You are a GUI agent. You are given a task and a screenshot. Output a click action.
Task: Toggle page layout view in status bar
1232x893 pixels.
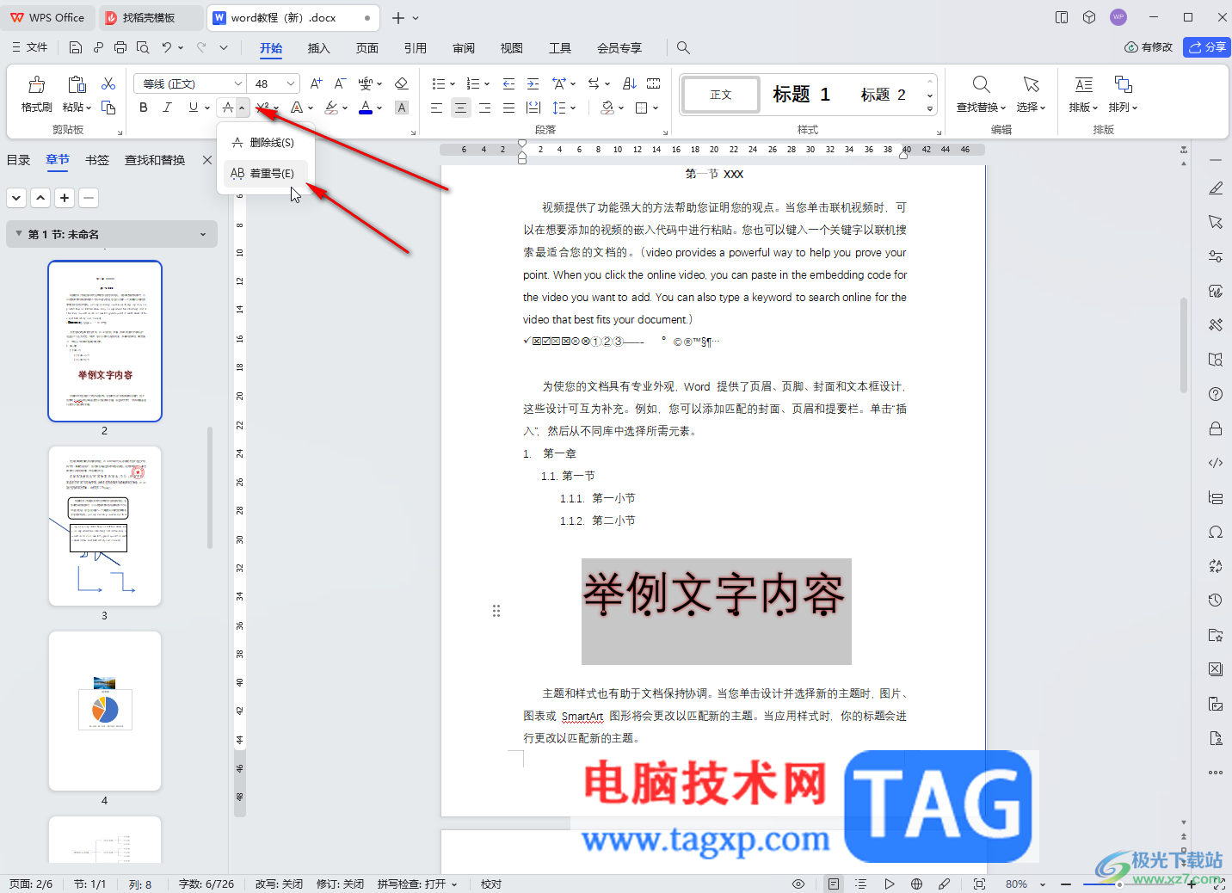coord(833,884)
